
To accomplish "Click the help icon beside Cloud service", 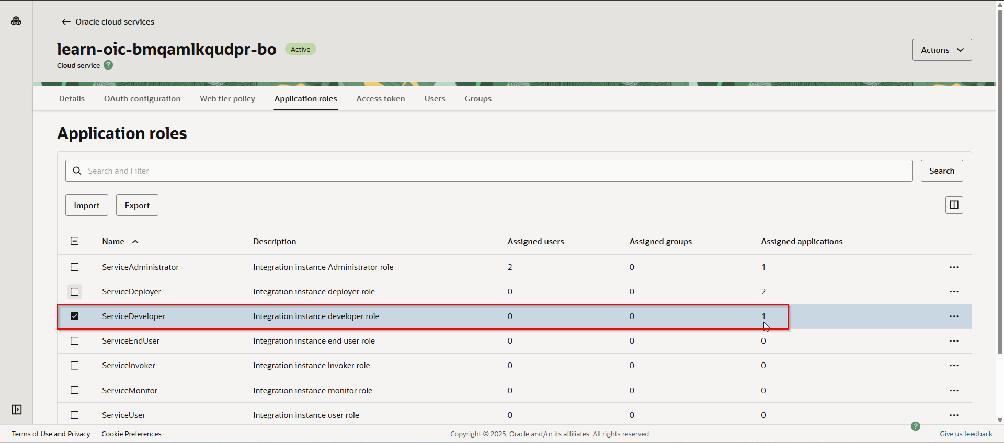I will (108, 65).
